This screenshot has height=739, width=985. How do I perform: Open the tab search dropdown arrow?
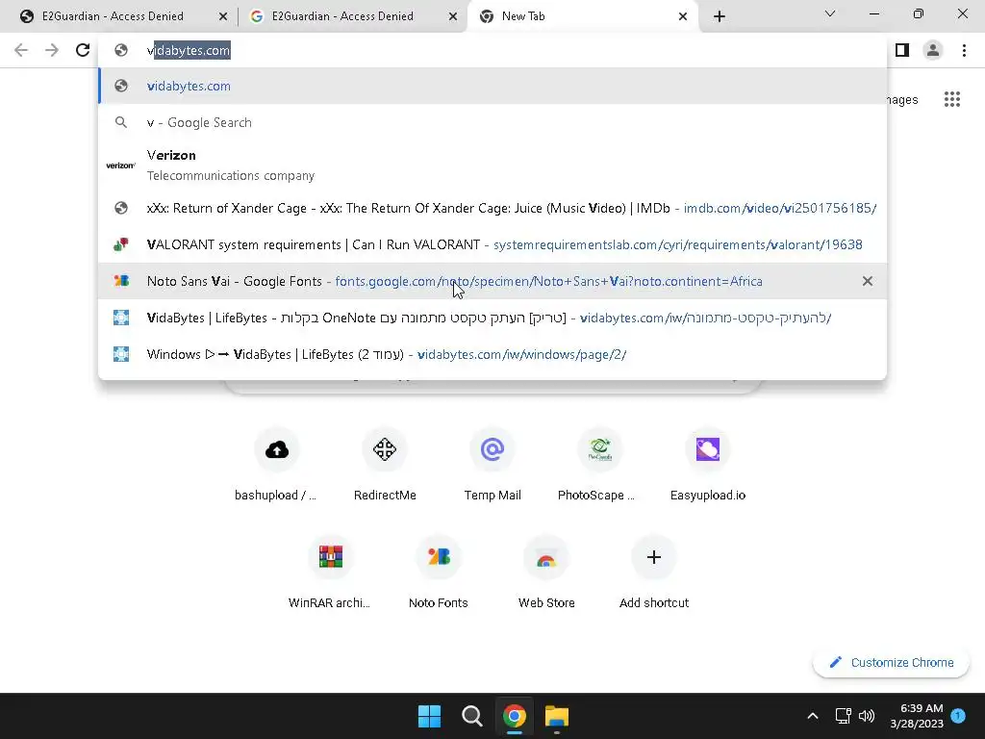[830, 13]
